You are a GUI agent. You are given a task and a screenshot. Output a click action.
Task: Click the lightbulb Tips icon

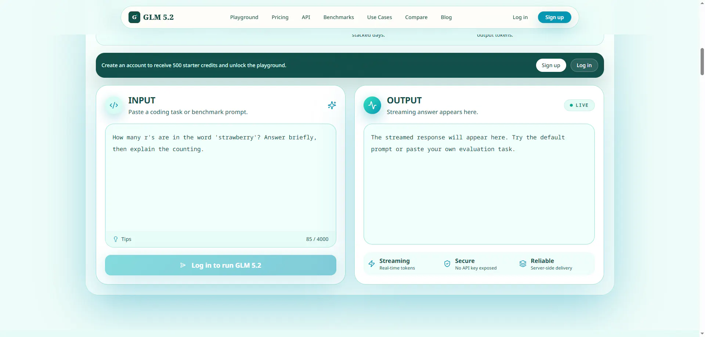click(x=116, y=239)
